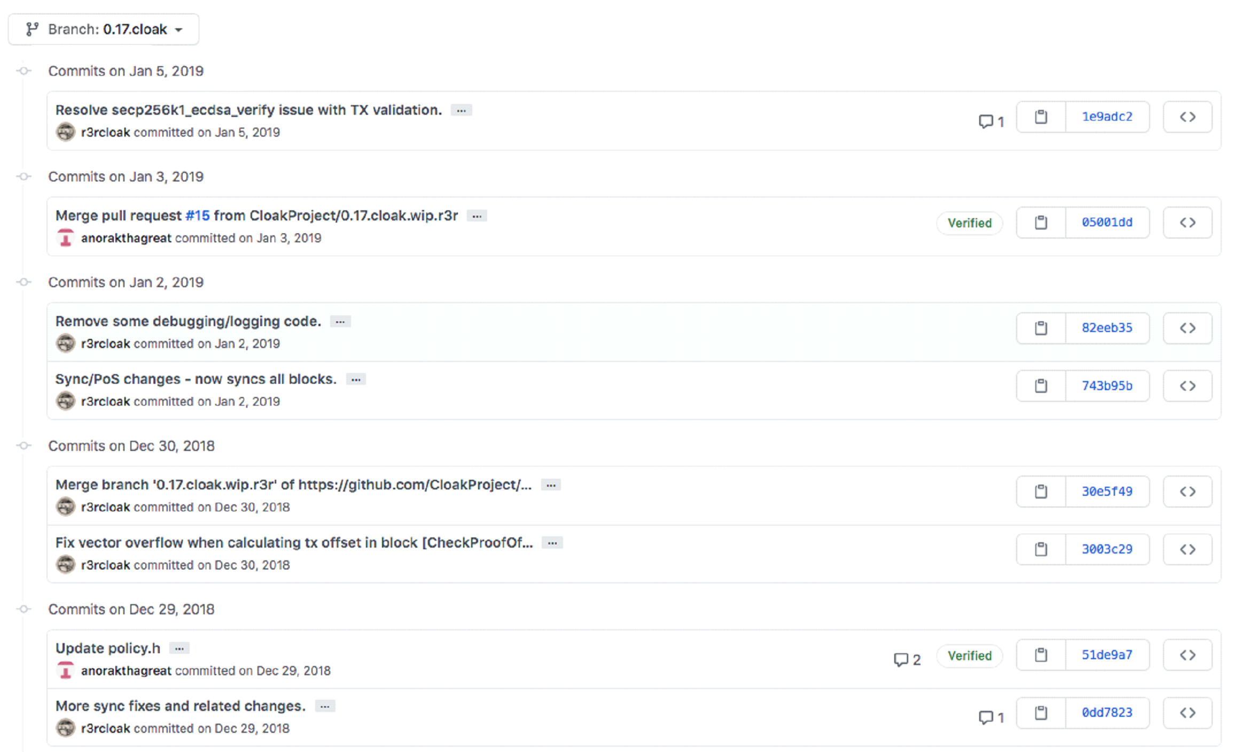This screenshot has height=752, width=1241.
Task: Open 'Remove some debugging/logging code.' commit title
Action: point(189,321)
